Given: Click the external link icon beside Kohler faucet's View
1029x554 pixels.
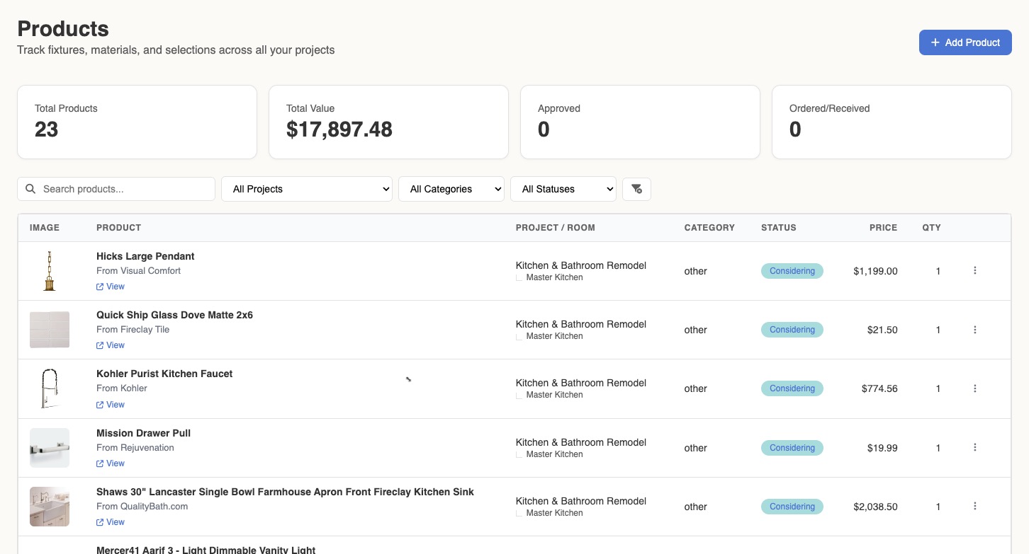Looking at the screenshot, I should point(99,404).
